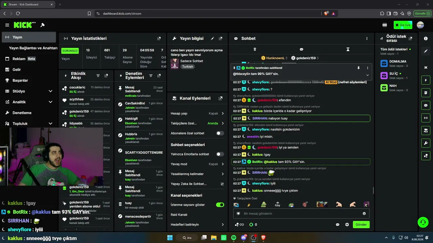
Task: Pop out the Ödül istek sırası panel
Action: tap(410, 38)
